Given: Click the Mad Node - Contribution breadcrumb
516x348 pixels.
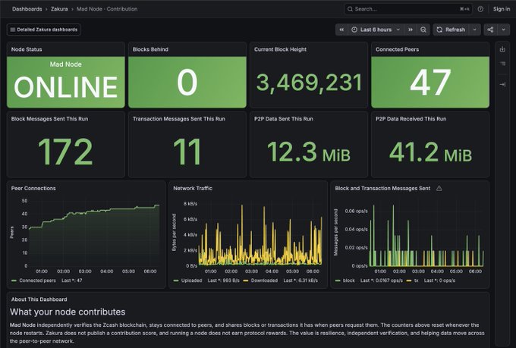Looking at the screenshot, I should click(x=107, y=9).
